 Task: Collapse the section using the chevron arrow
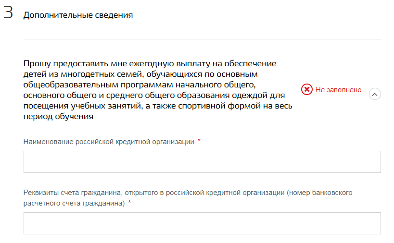(x=375, y=94)
